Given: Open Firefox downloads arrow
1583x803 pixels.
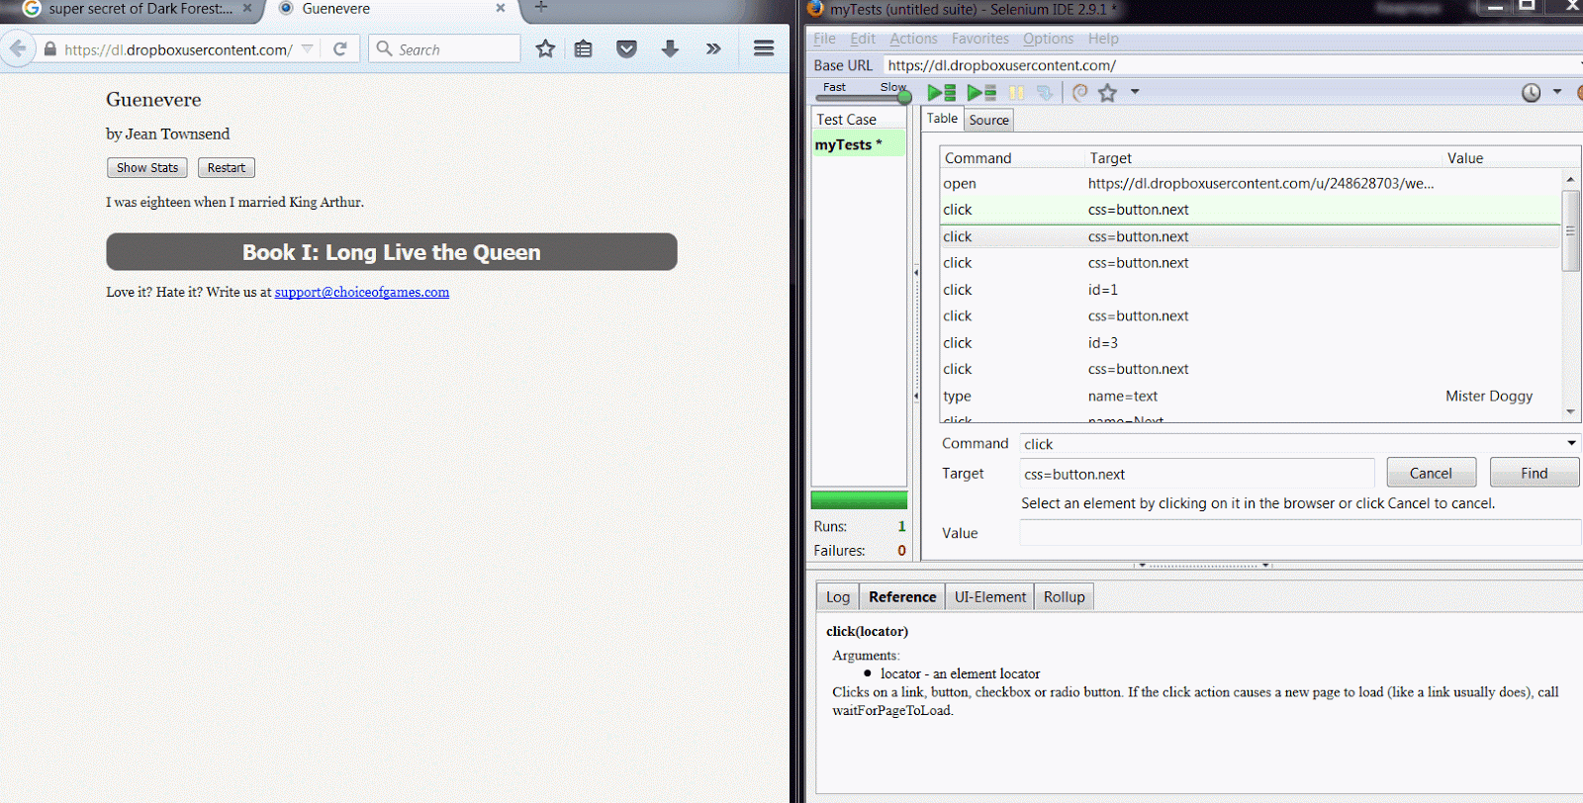Looking at the screenshot, I should [x=670, y=48].
